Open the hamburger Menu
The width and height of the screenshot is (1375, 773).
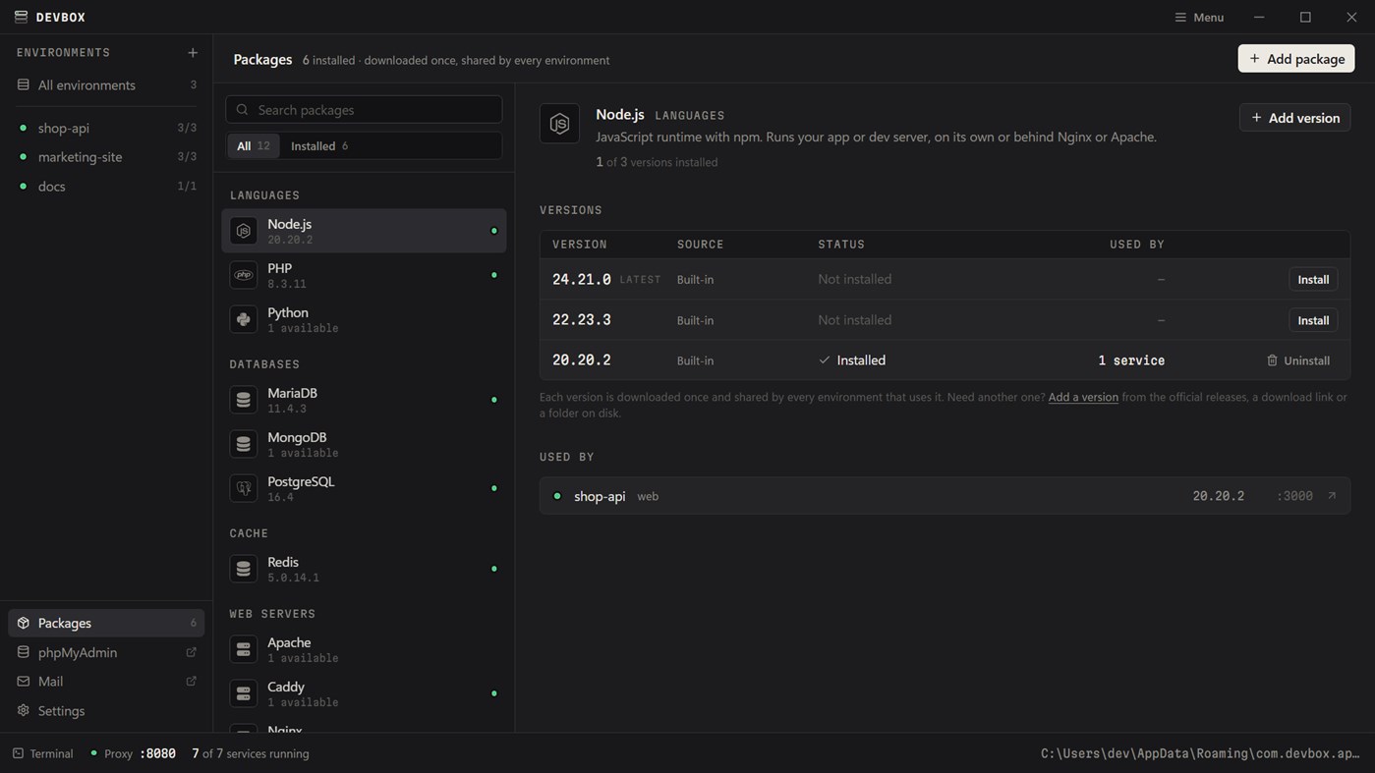point(1199,17)
